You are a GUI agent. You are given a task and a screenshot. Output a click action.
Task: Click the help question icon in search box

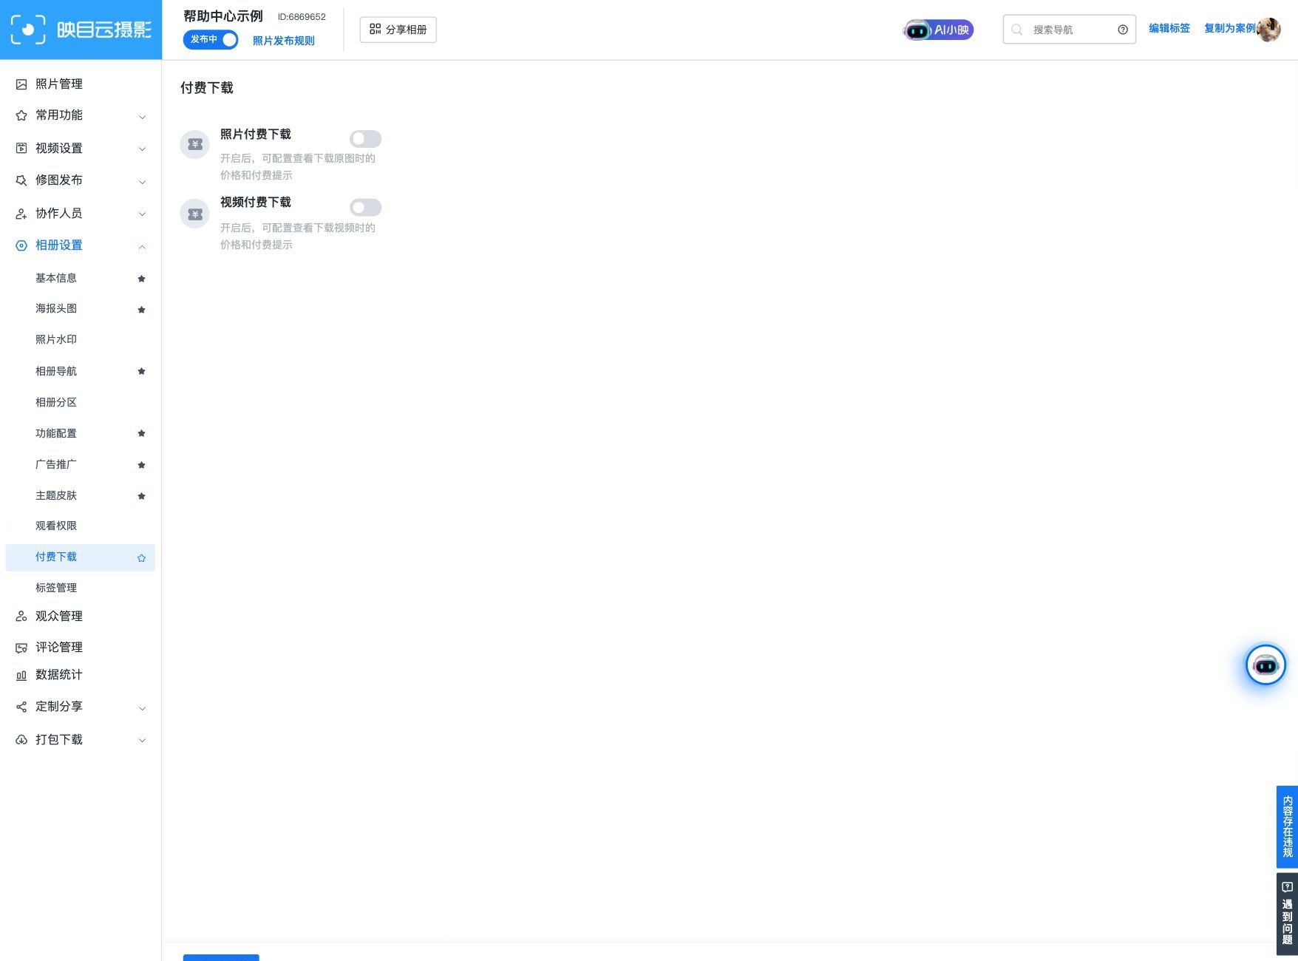click(1123, 30)
